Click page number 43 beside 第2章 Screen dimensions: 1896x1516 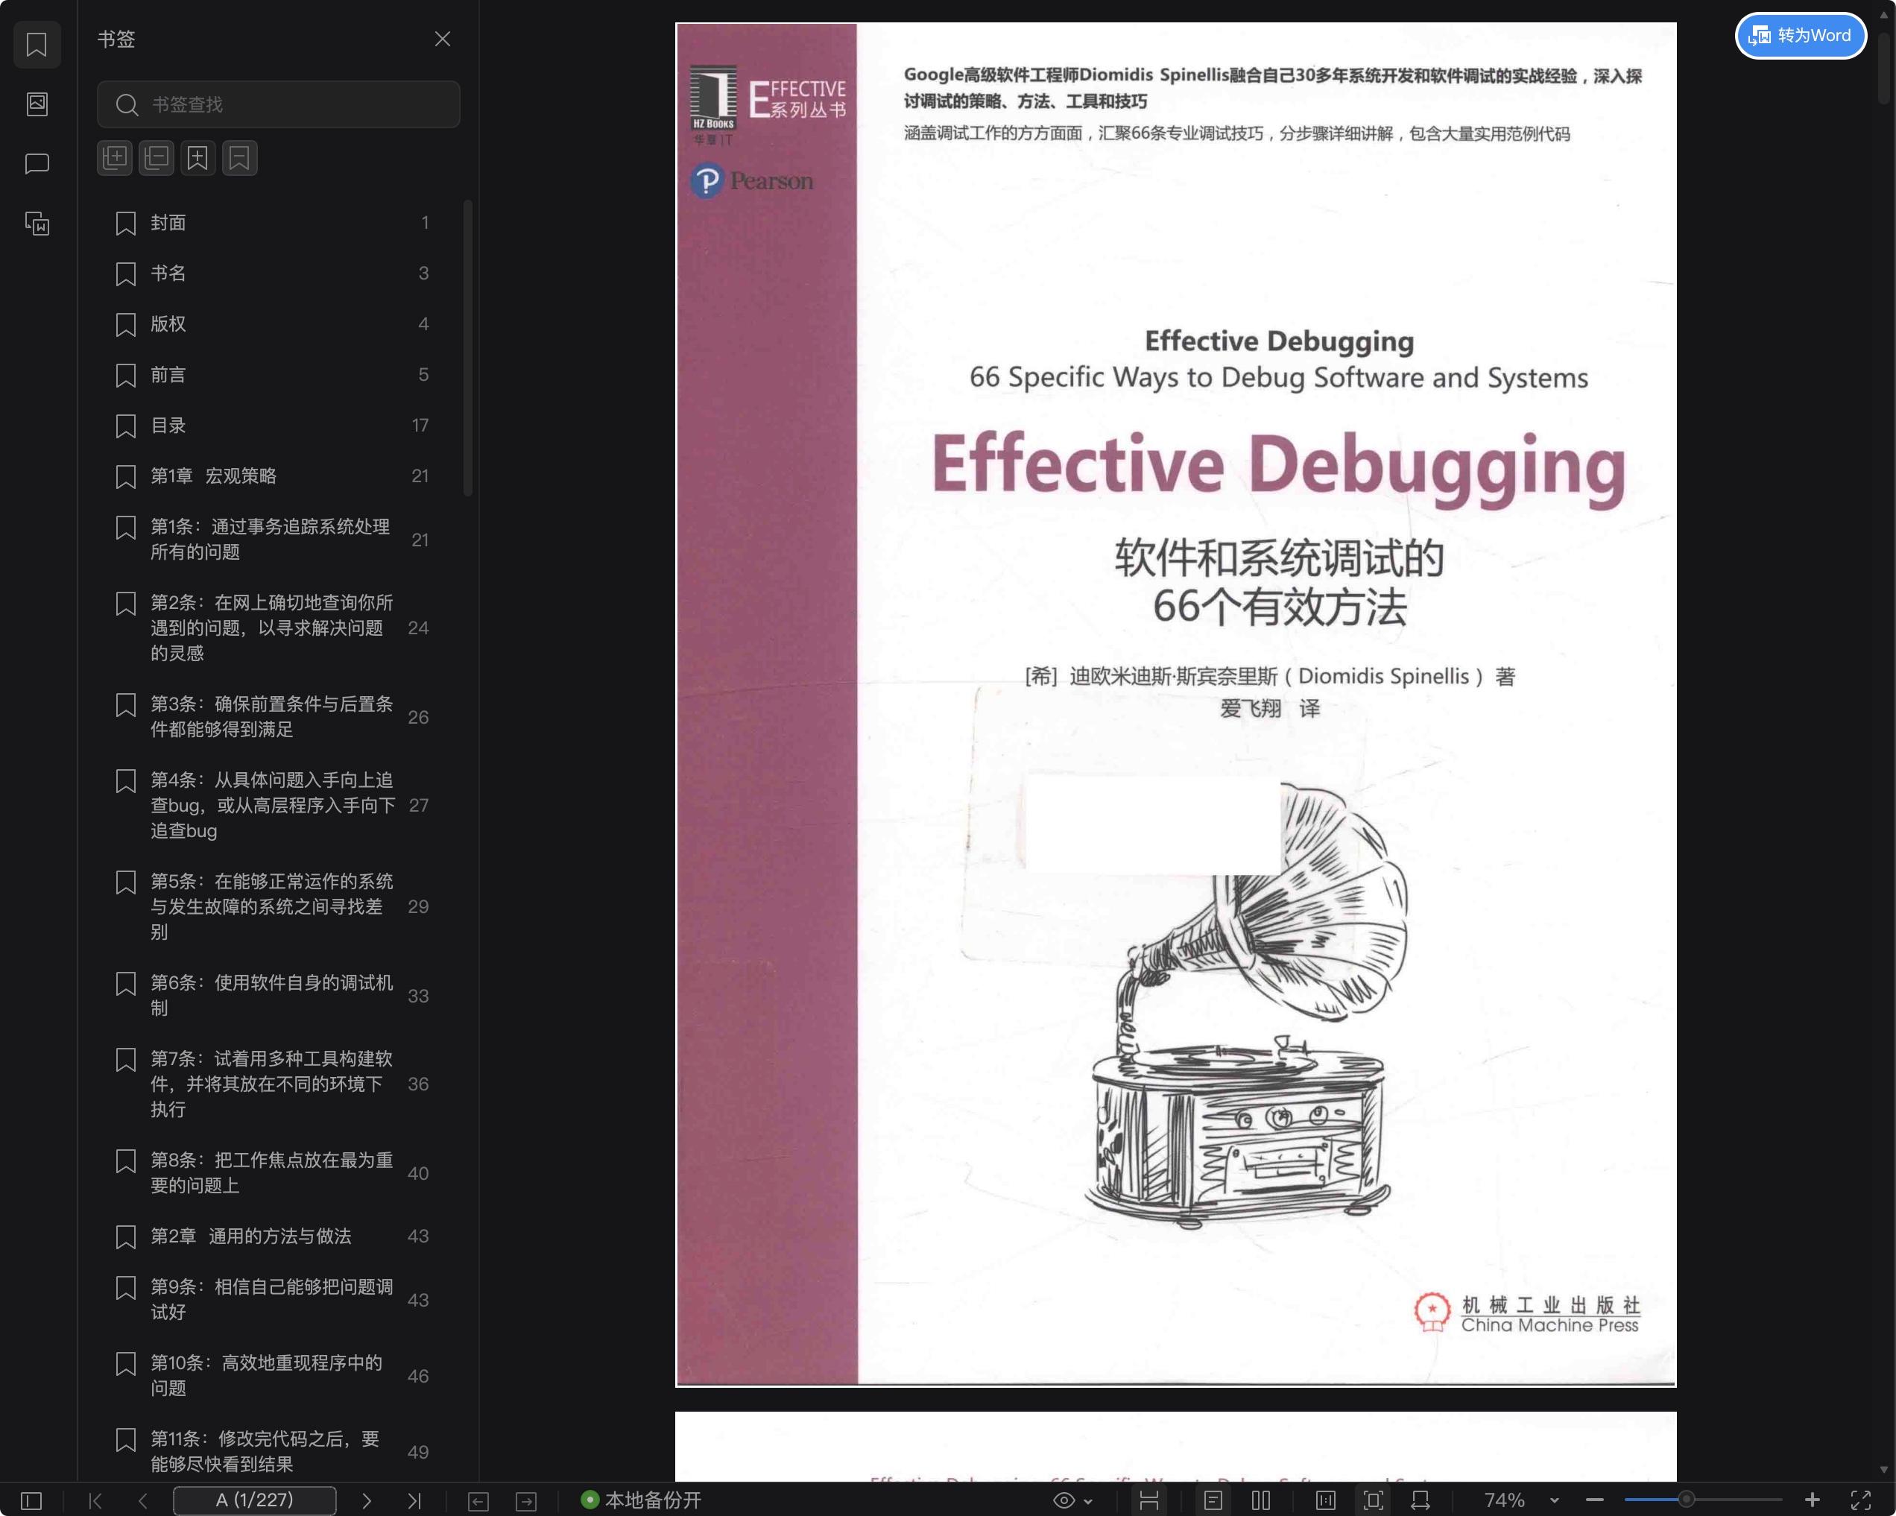(417, 1237)
